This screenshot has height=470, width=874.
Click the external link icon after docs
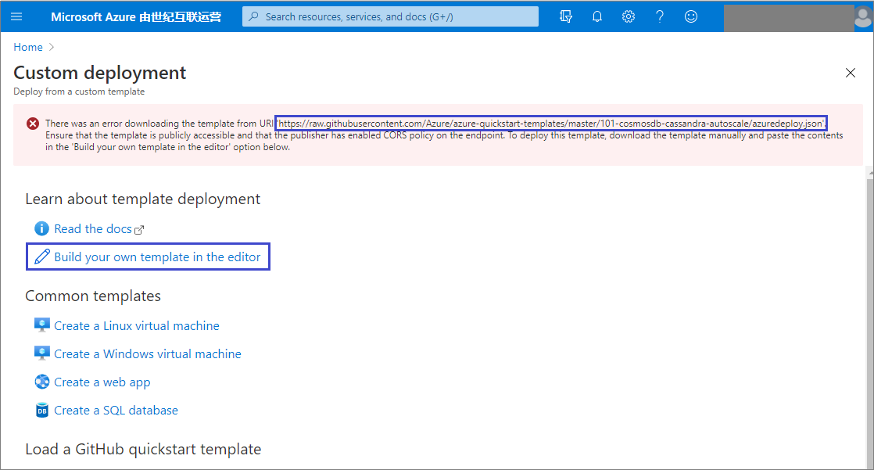pyautogui.click(x=139, y=230)
